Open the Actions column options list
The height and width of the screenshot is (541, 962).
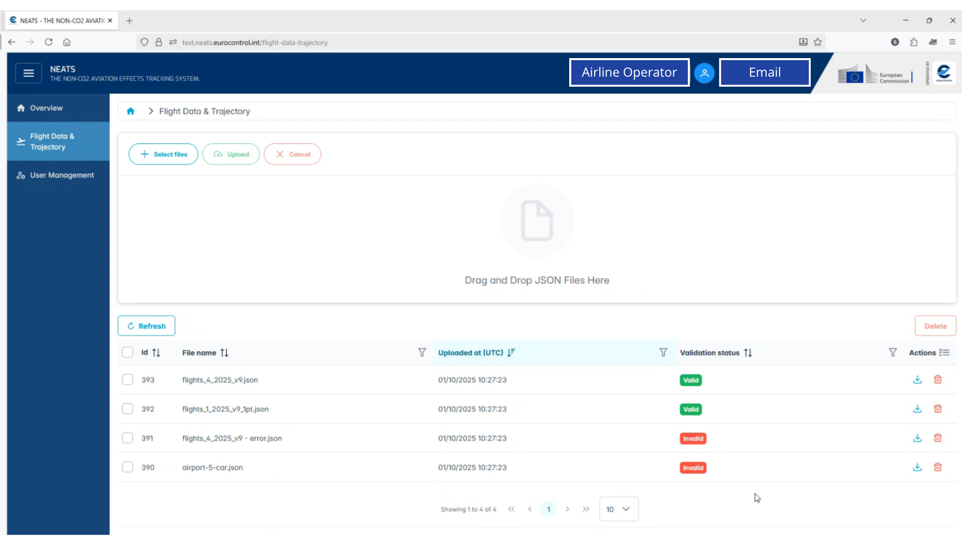coord(944,353)
